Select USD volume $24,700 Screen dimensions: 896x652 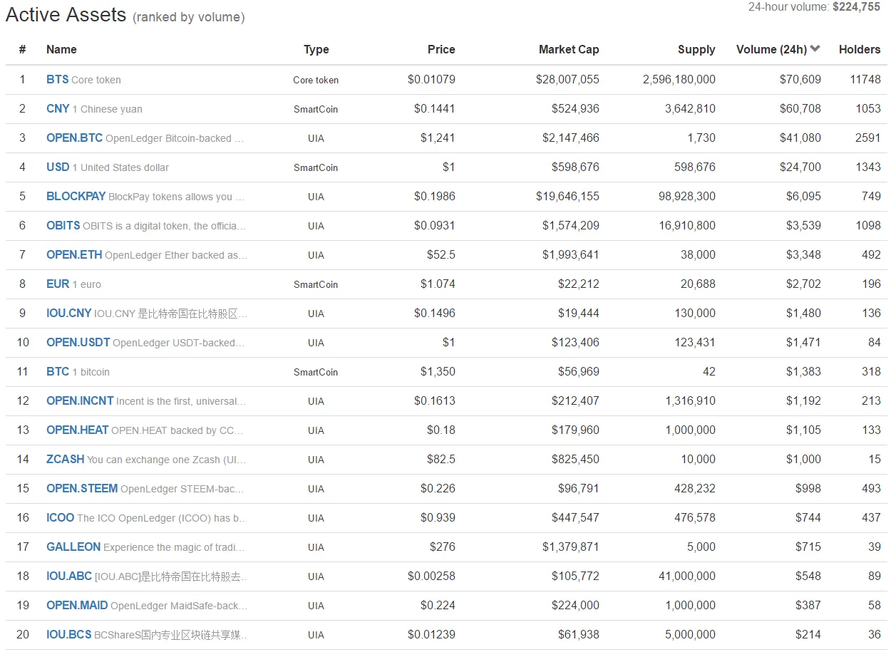click(x=800, y=167)
